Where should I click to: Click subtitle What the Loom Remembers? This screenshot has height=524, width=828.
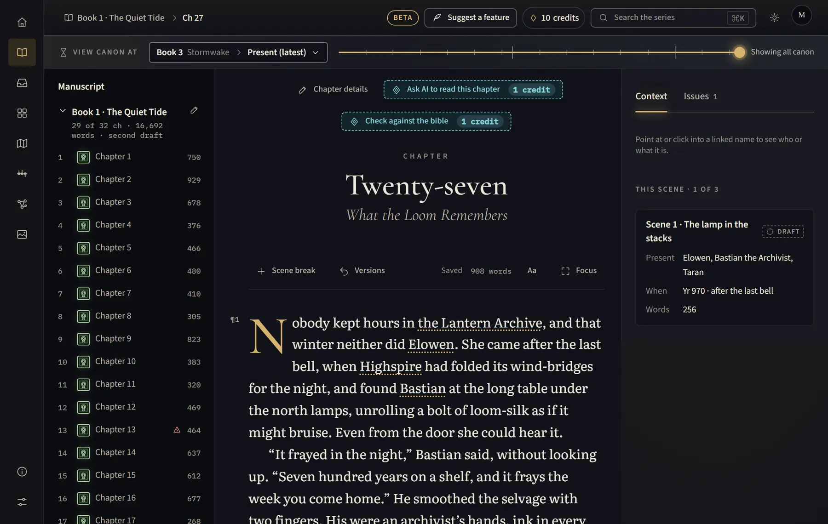click(426, 215)
